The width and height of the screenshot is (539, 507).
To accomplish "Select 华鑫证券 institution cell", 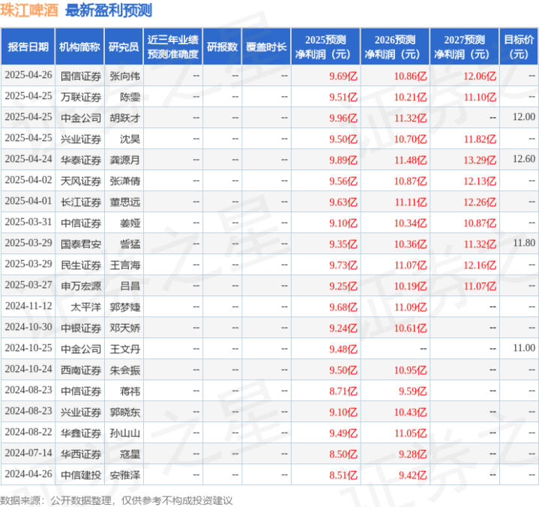I will pyautogui.click(x=81, y=433).
